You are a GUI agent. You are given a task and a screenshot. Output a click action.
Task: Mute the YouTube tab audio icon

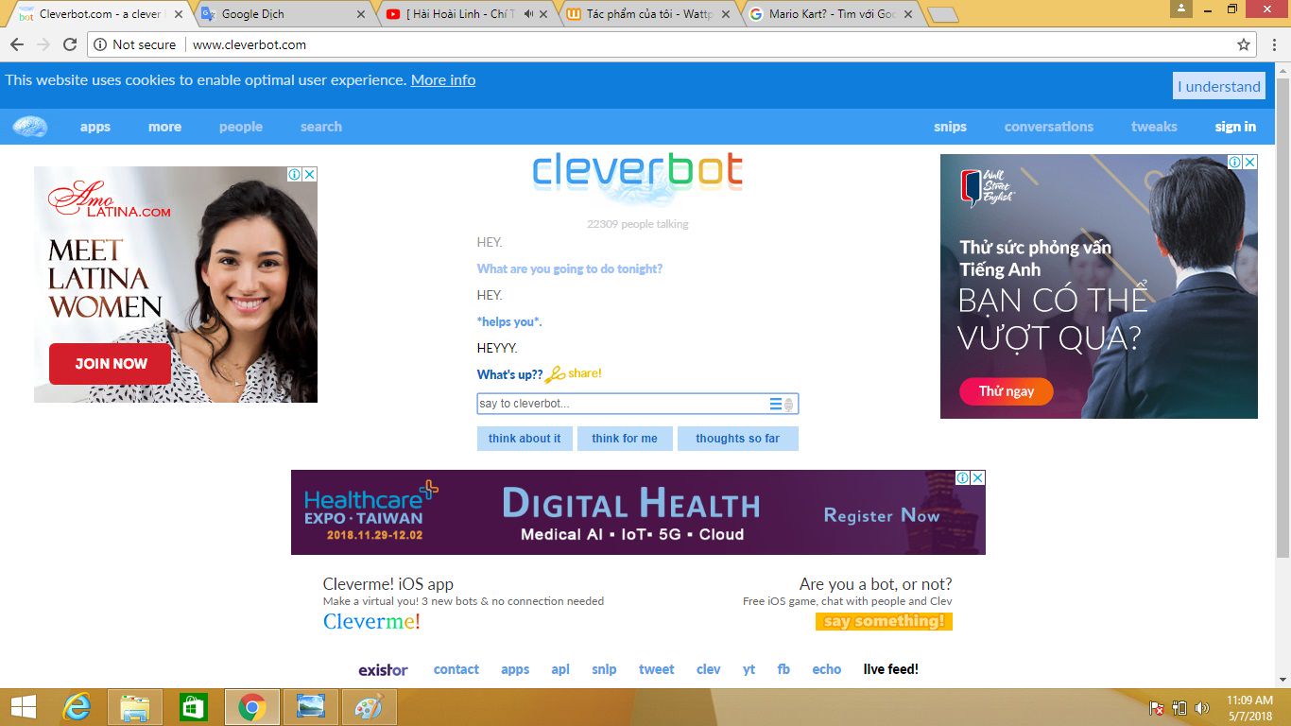click(530, 14)
